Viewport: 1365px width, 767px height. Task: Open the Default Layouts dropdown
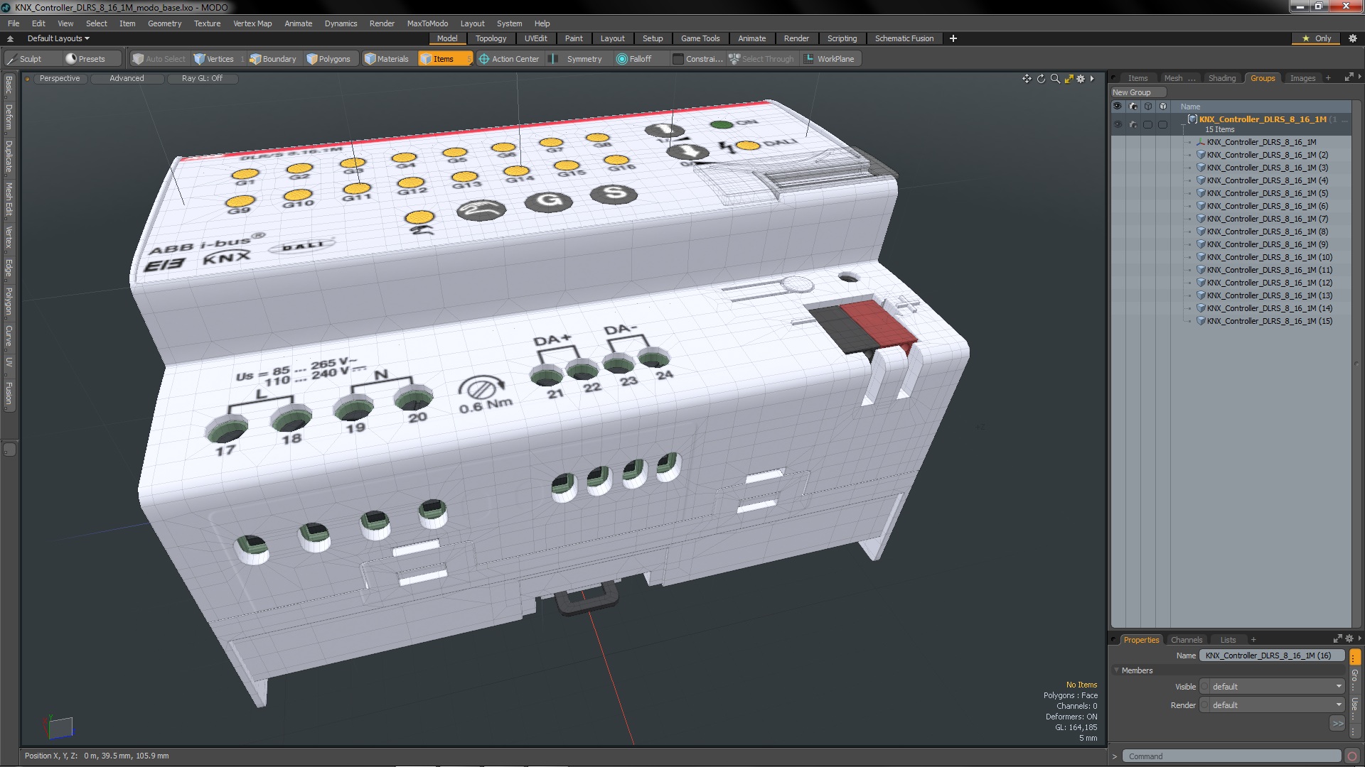tap(58, 38)
